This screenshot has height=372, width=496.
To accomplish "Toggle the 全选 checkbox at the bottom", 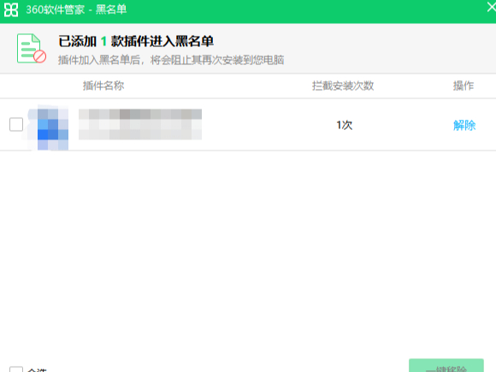I will (x=16, y=369).
